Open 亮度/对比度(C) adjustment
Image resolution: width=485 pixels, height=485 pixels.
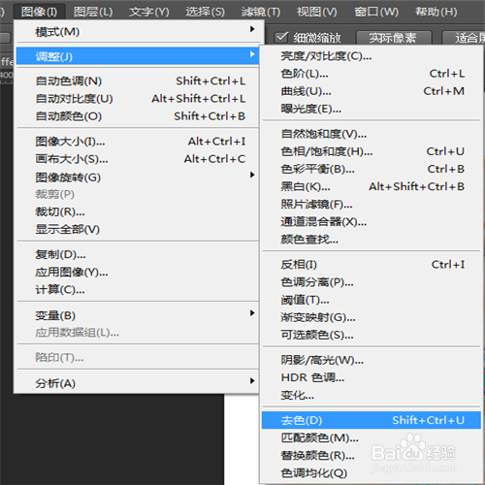click(x=372, y=56)
